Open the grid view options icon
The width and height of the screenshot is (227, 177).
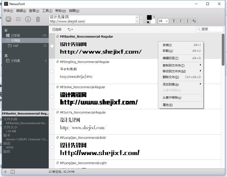pyautogui.click(x=18, y=19)
